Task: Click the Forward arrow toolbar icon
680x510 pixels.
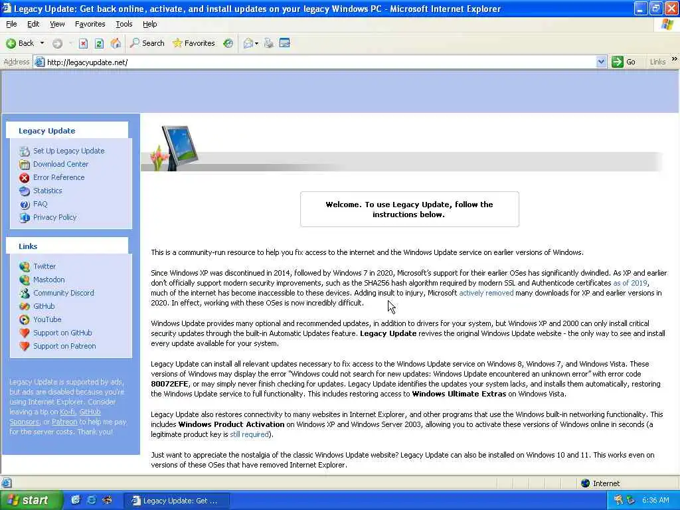Action: (x=57, y=43)
